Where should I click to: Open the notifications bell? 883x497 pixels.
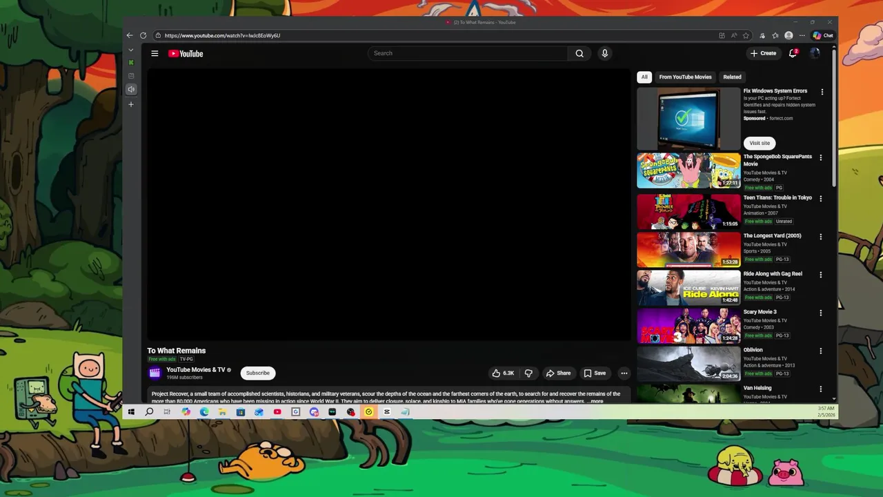(793, 53)
